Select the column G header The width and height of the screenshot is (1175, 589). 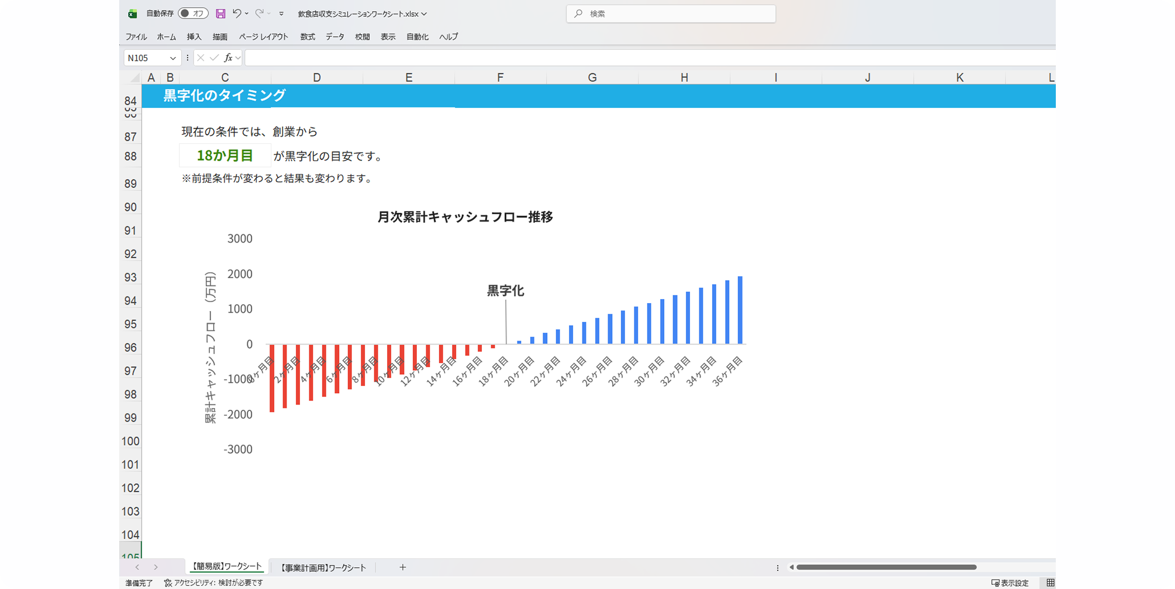point(592,78)
